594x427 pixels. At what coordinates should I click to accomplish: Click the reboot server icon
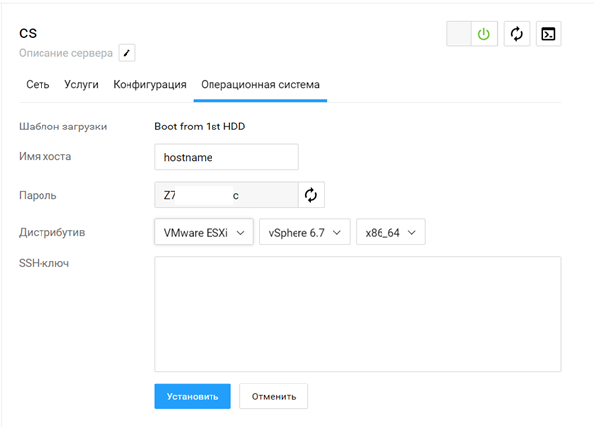point(516,34)
